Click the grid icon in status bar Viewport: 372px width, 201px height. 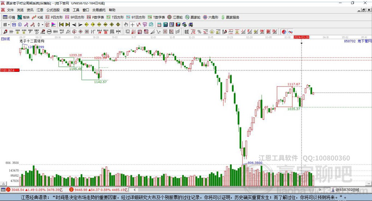[3, 190]
